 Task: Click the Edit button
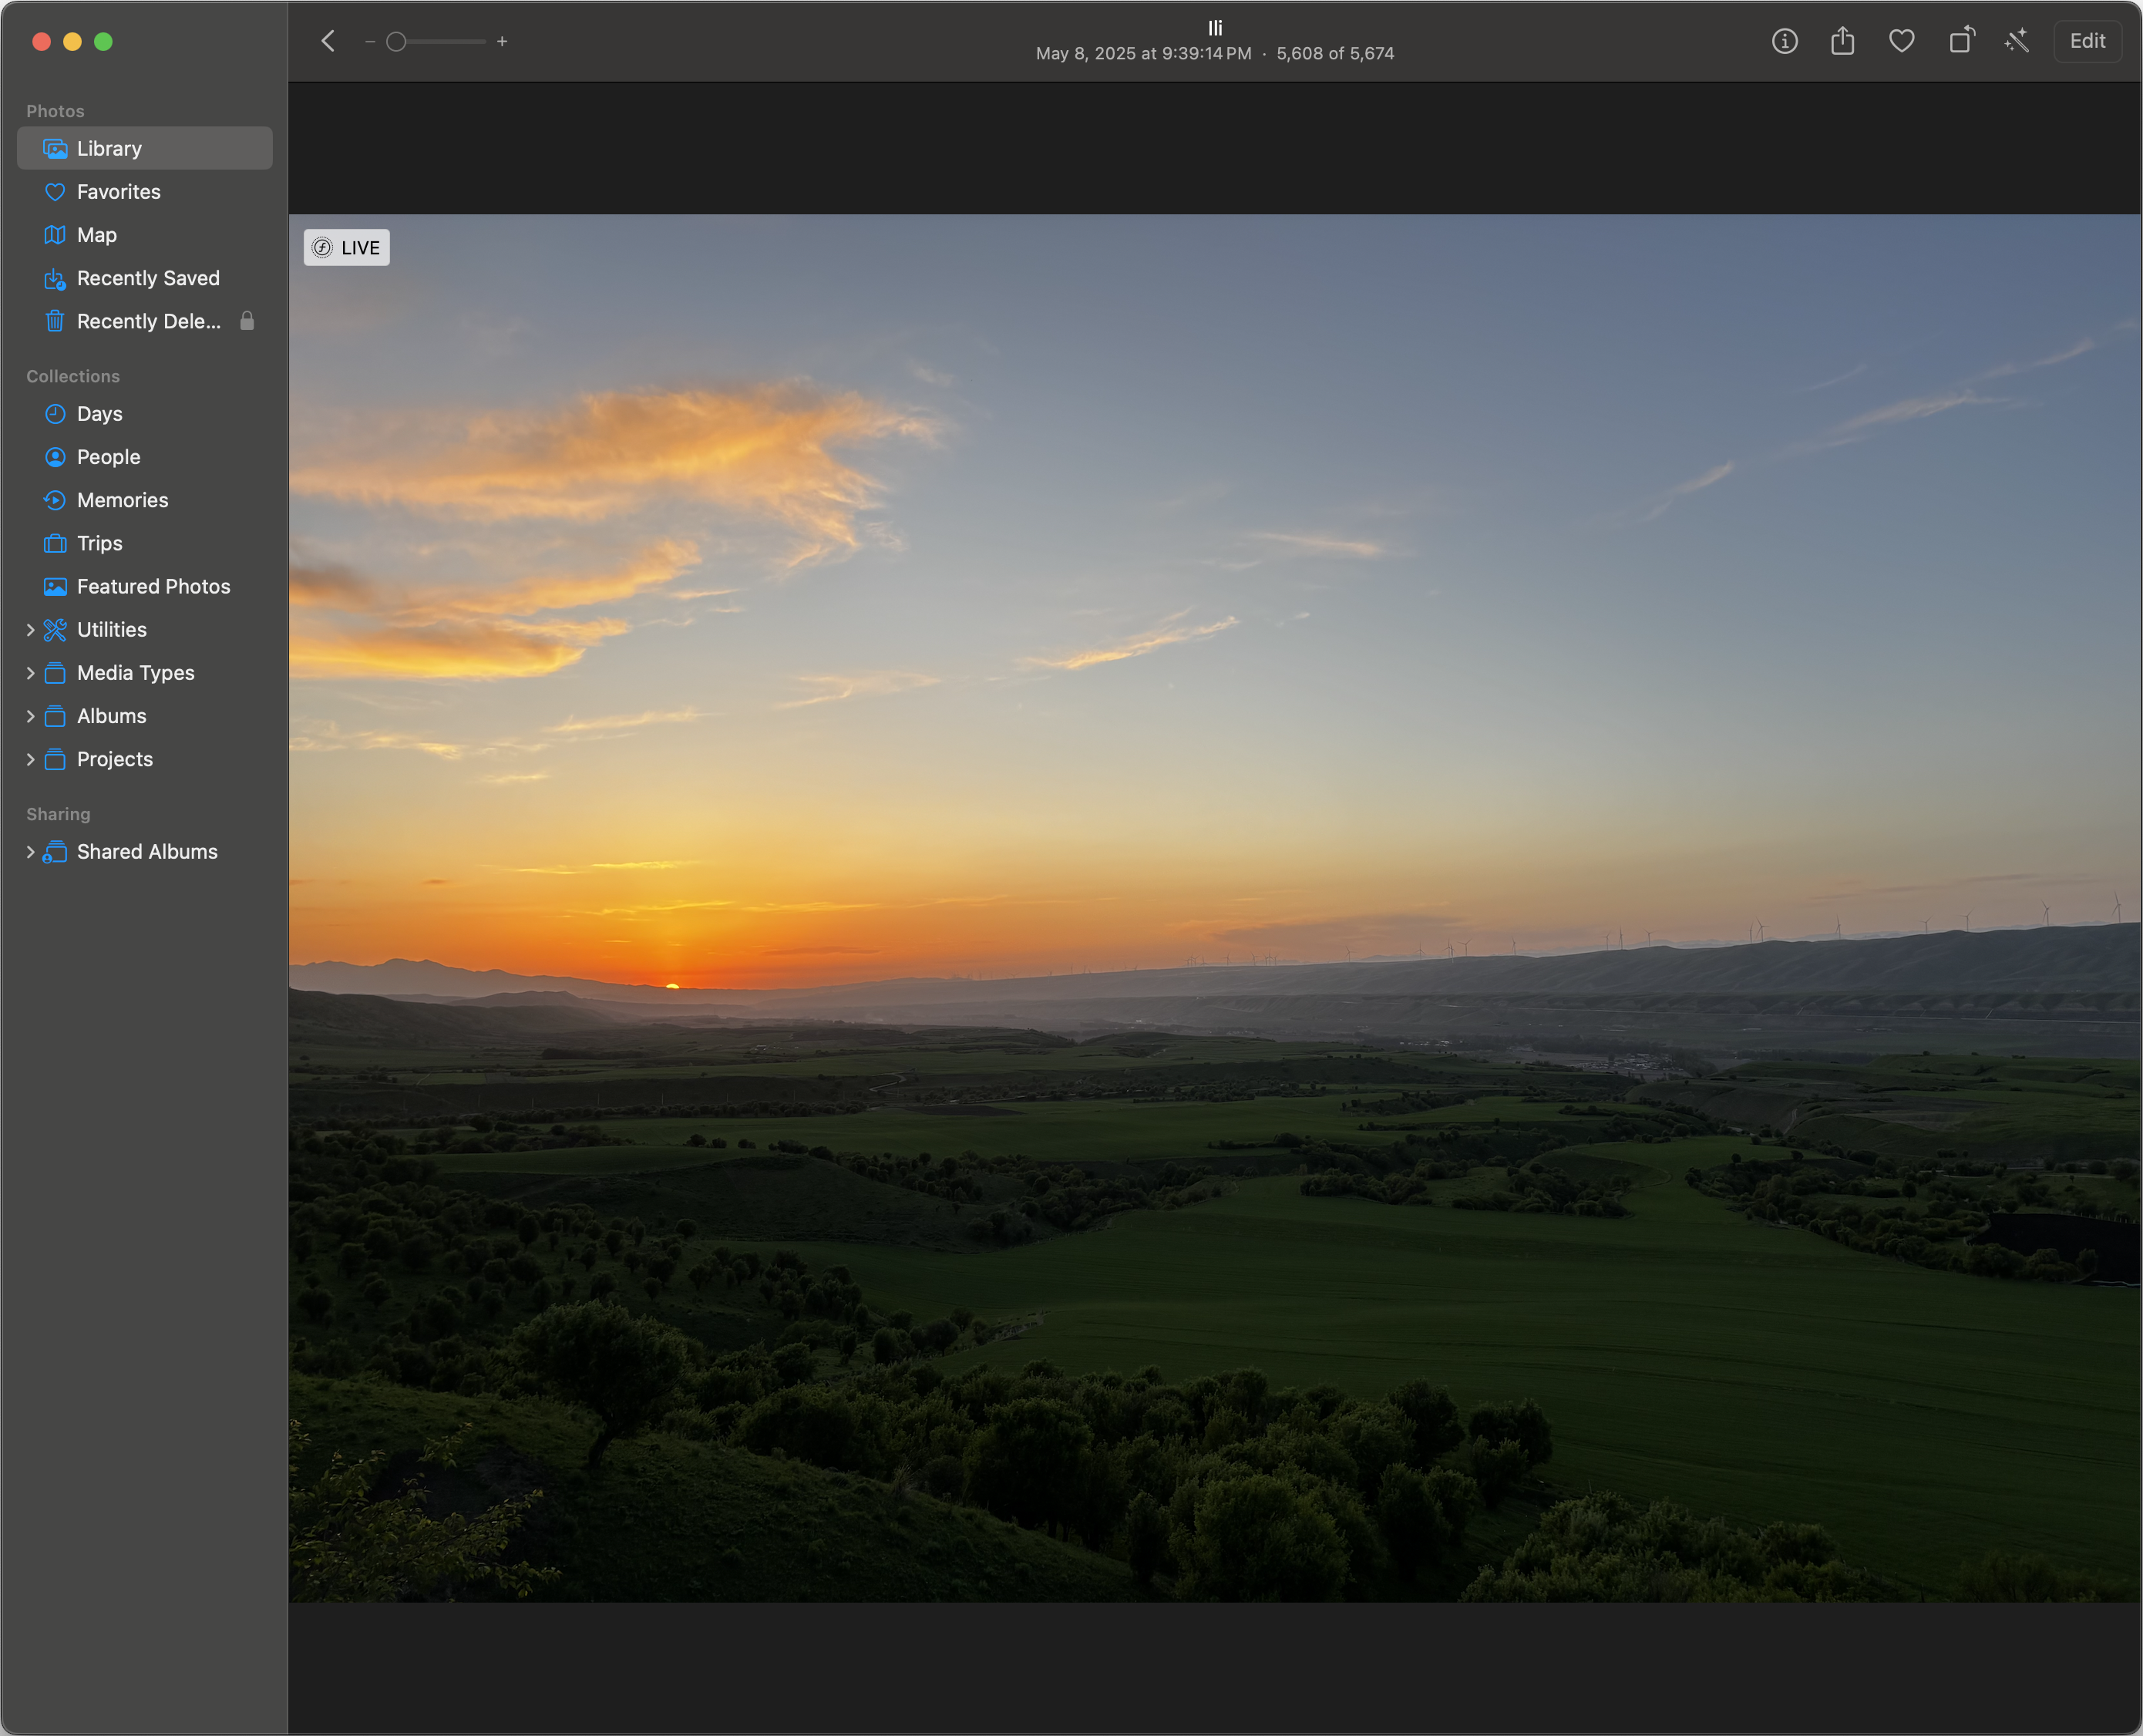coord(2087,41)
